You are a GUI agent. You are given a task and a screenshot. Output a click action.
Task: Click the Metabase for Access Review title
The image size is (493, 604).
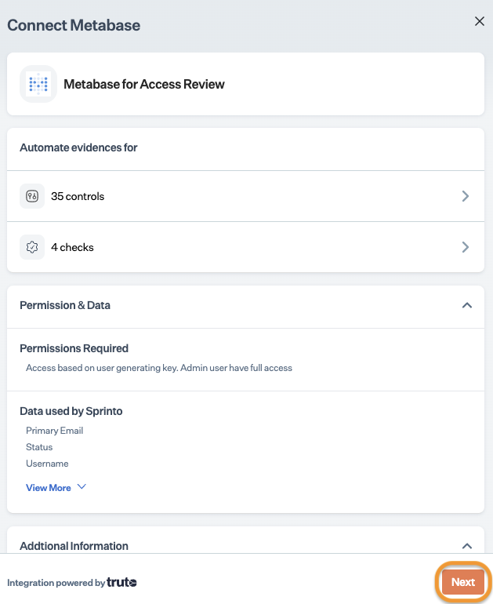pyautogui.click(x=144, y=84)
